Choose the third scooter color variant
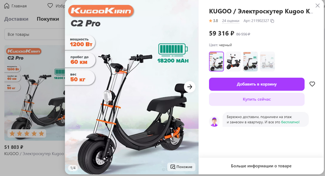The height and width of the screenshot is (176, 325). [x=251, y=61]
